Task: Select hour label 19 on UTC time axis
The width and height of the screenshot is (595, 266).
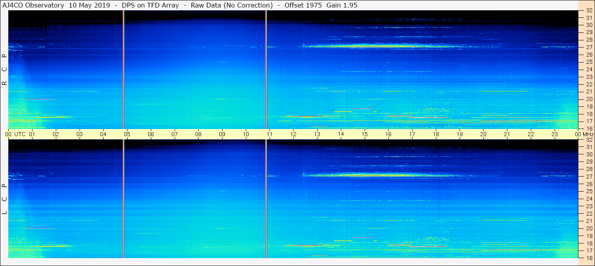Action: point(460,134)
